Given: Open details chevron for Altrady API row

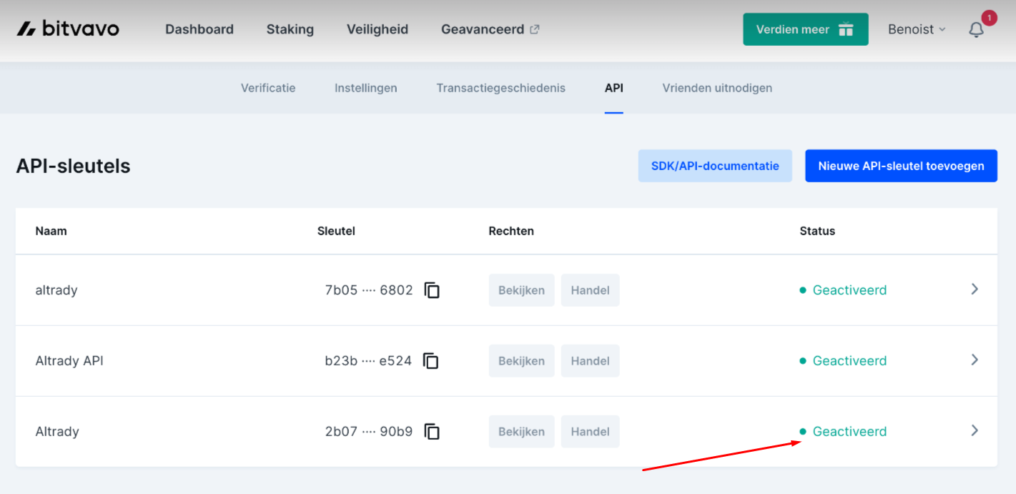Looking at the screenshot, I should pos(974,360).
